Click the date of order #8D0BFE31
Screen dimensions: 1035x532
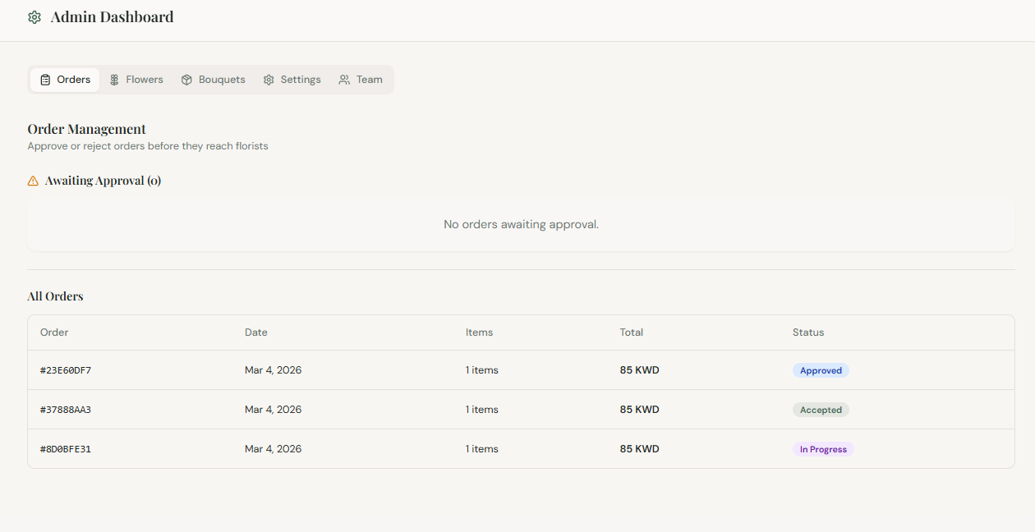click(273, 449)
